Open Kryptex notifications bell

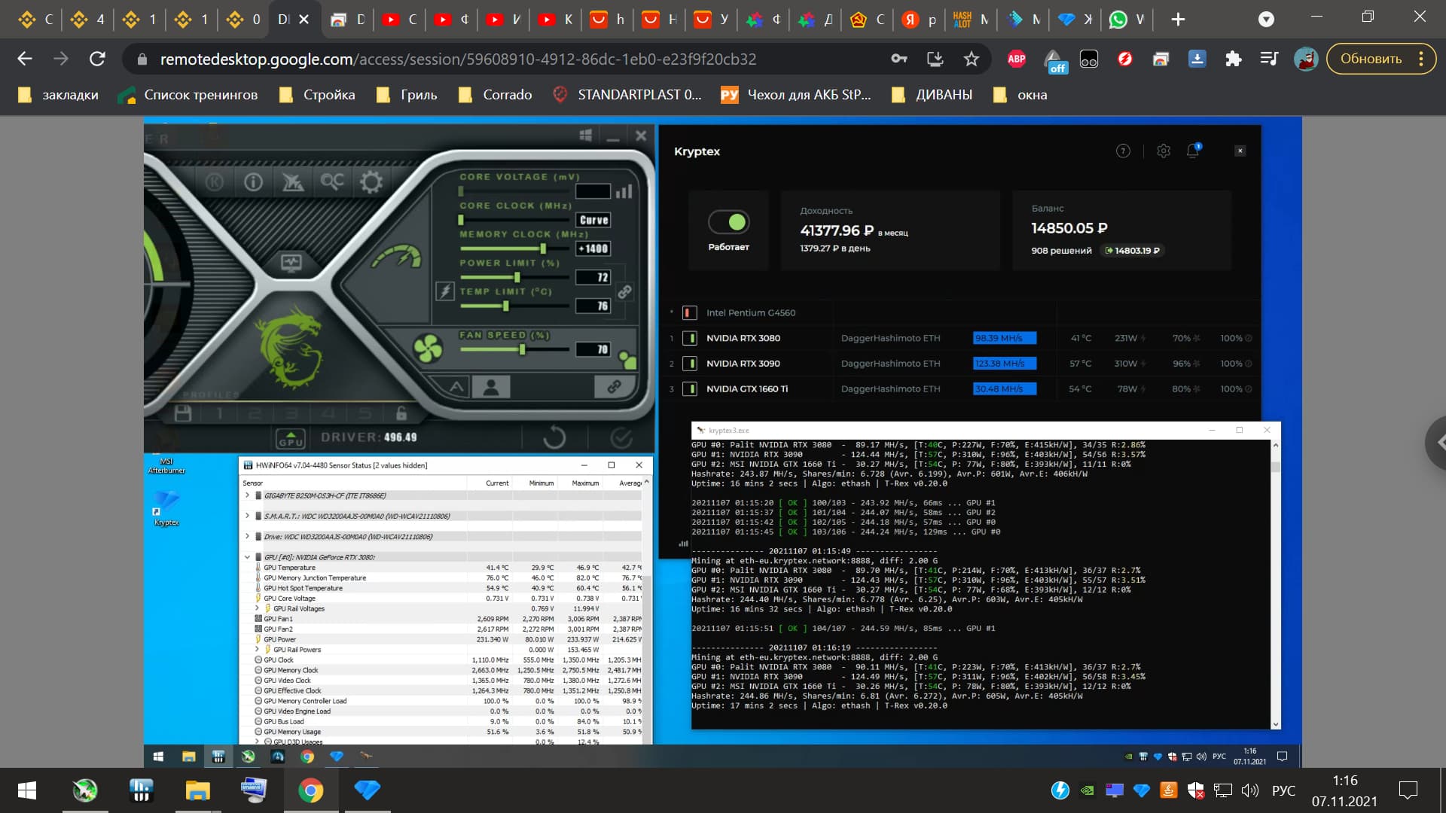[1193, 151]
